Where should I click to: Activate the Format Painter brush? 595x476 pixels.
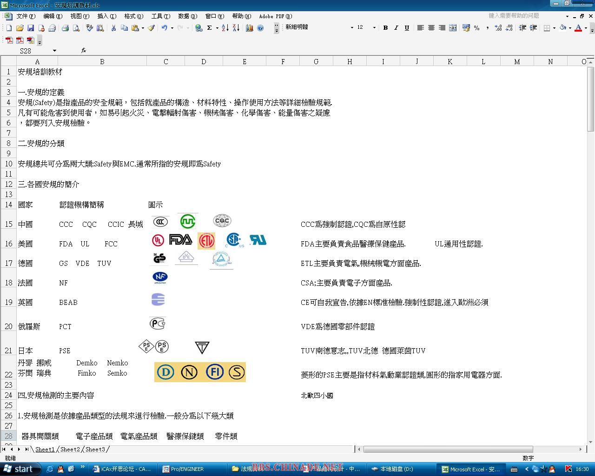[152, 28]
